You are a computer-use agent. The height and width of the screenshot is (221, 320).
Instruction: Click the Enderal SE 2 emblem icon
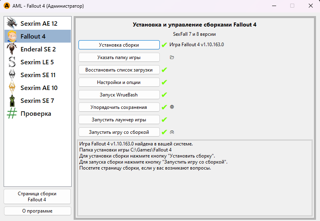[12, 49]
